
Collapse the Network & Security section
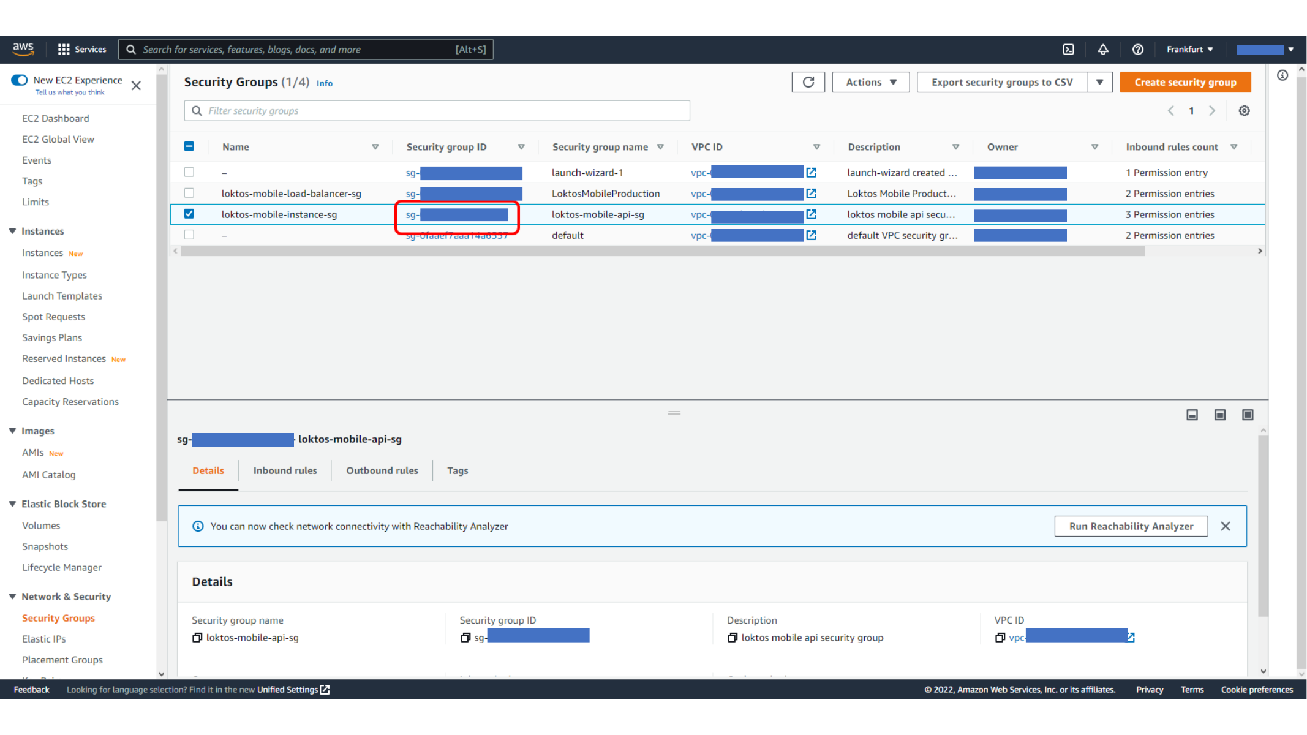(x=12, y=597)
